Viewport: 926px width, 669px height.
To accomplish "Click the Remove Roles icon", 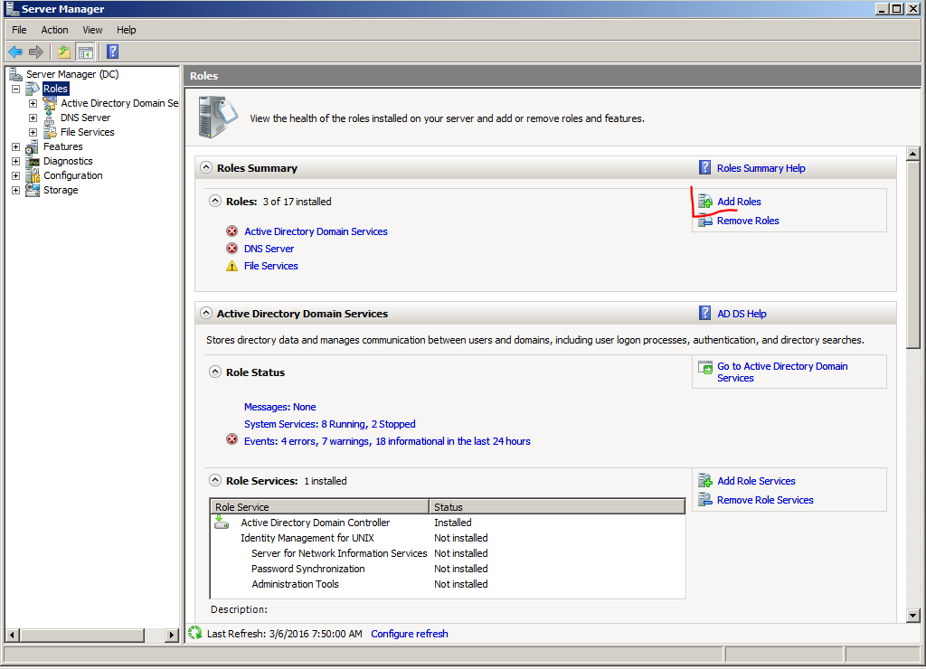I will pos(705,221).
